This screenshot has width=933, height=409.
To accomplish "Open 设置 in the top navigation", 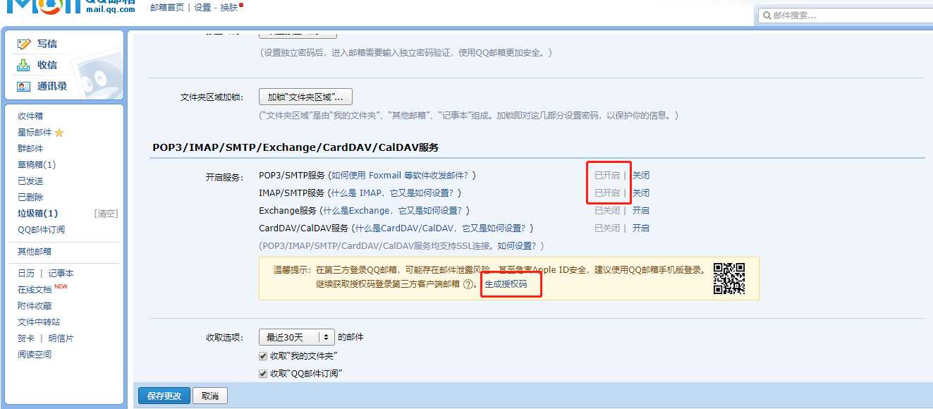I will 202,7.
